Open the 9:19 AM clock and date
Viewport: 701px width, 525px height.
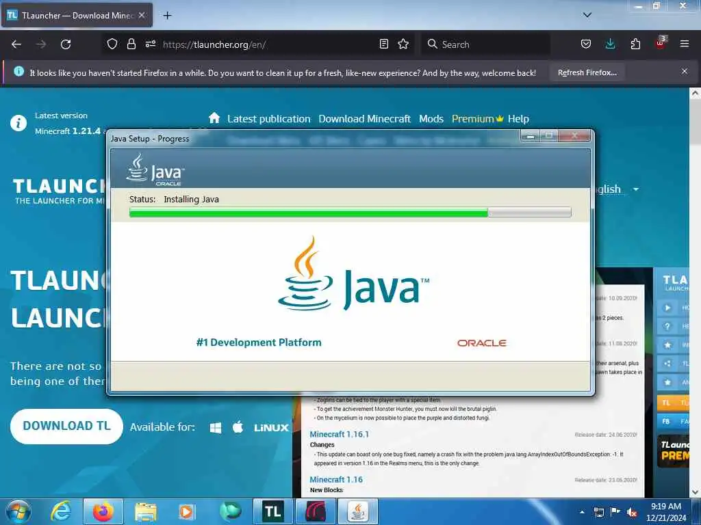tap(665, 511)
